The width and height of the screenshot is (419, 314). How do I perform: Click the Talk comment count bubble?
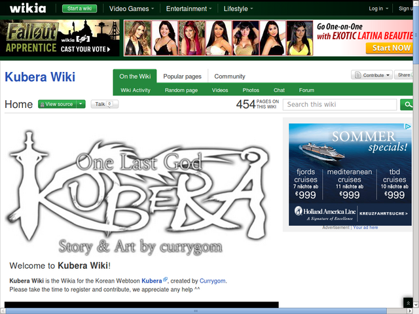109,104
